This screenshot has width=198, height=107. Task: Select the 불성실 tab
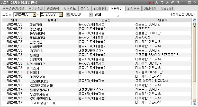pyautogui.click(x=85, y=8)
